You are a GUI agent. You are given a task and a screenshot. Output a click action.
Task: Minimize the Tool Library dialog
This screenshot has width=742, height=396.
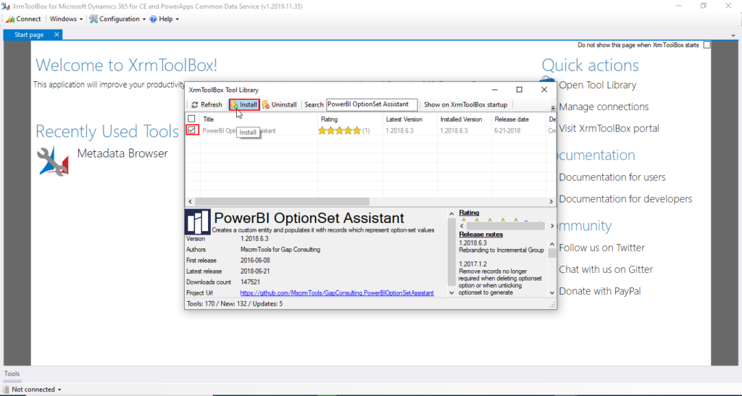pos(494,90)
